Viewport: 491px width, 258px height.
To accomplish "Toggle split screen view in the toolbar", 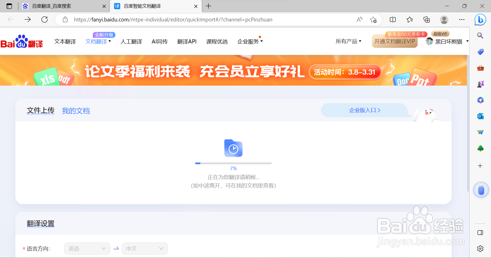I will point(393,19).
